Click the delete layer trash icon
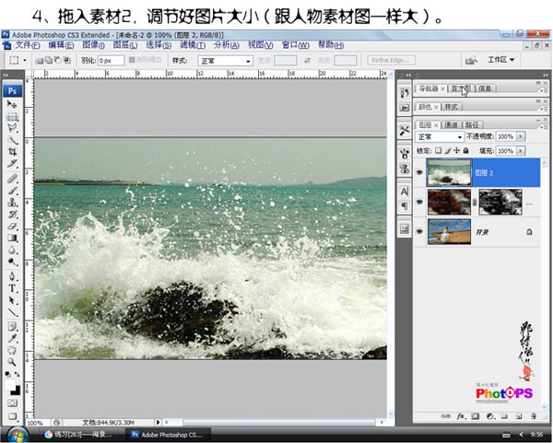The height and width of the screenshot is (443, 553). (533, 417)
